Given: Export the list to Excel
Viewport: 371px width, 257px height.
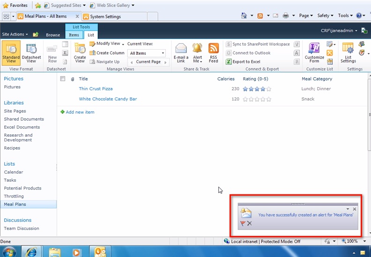Looking at the screenshot, I should 243,62.
